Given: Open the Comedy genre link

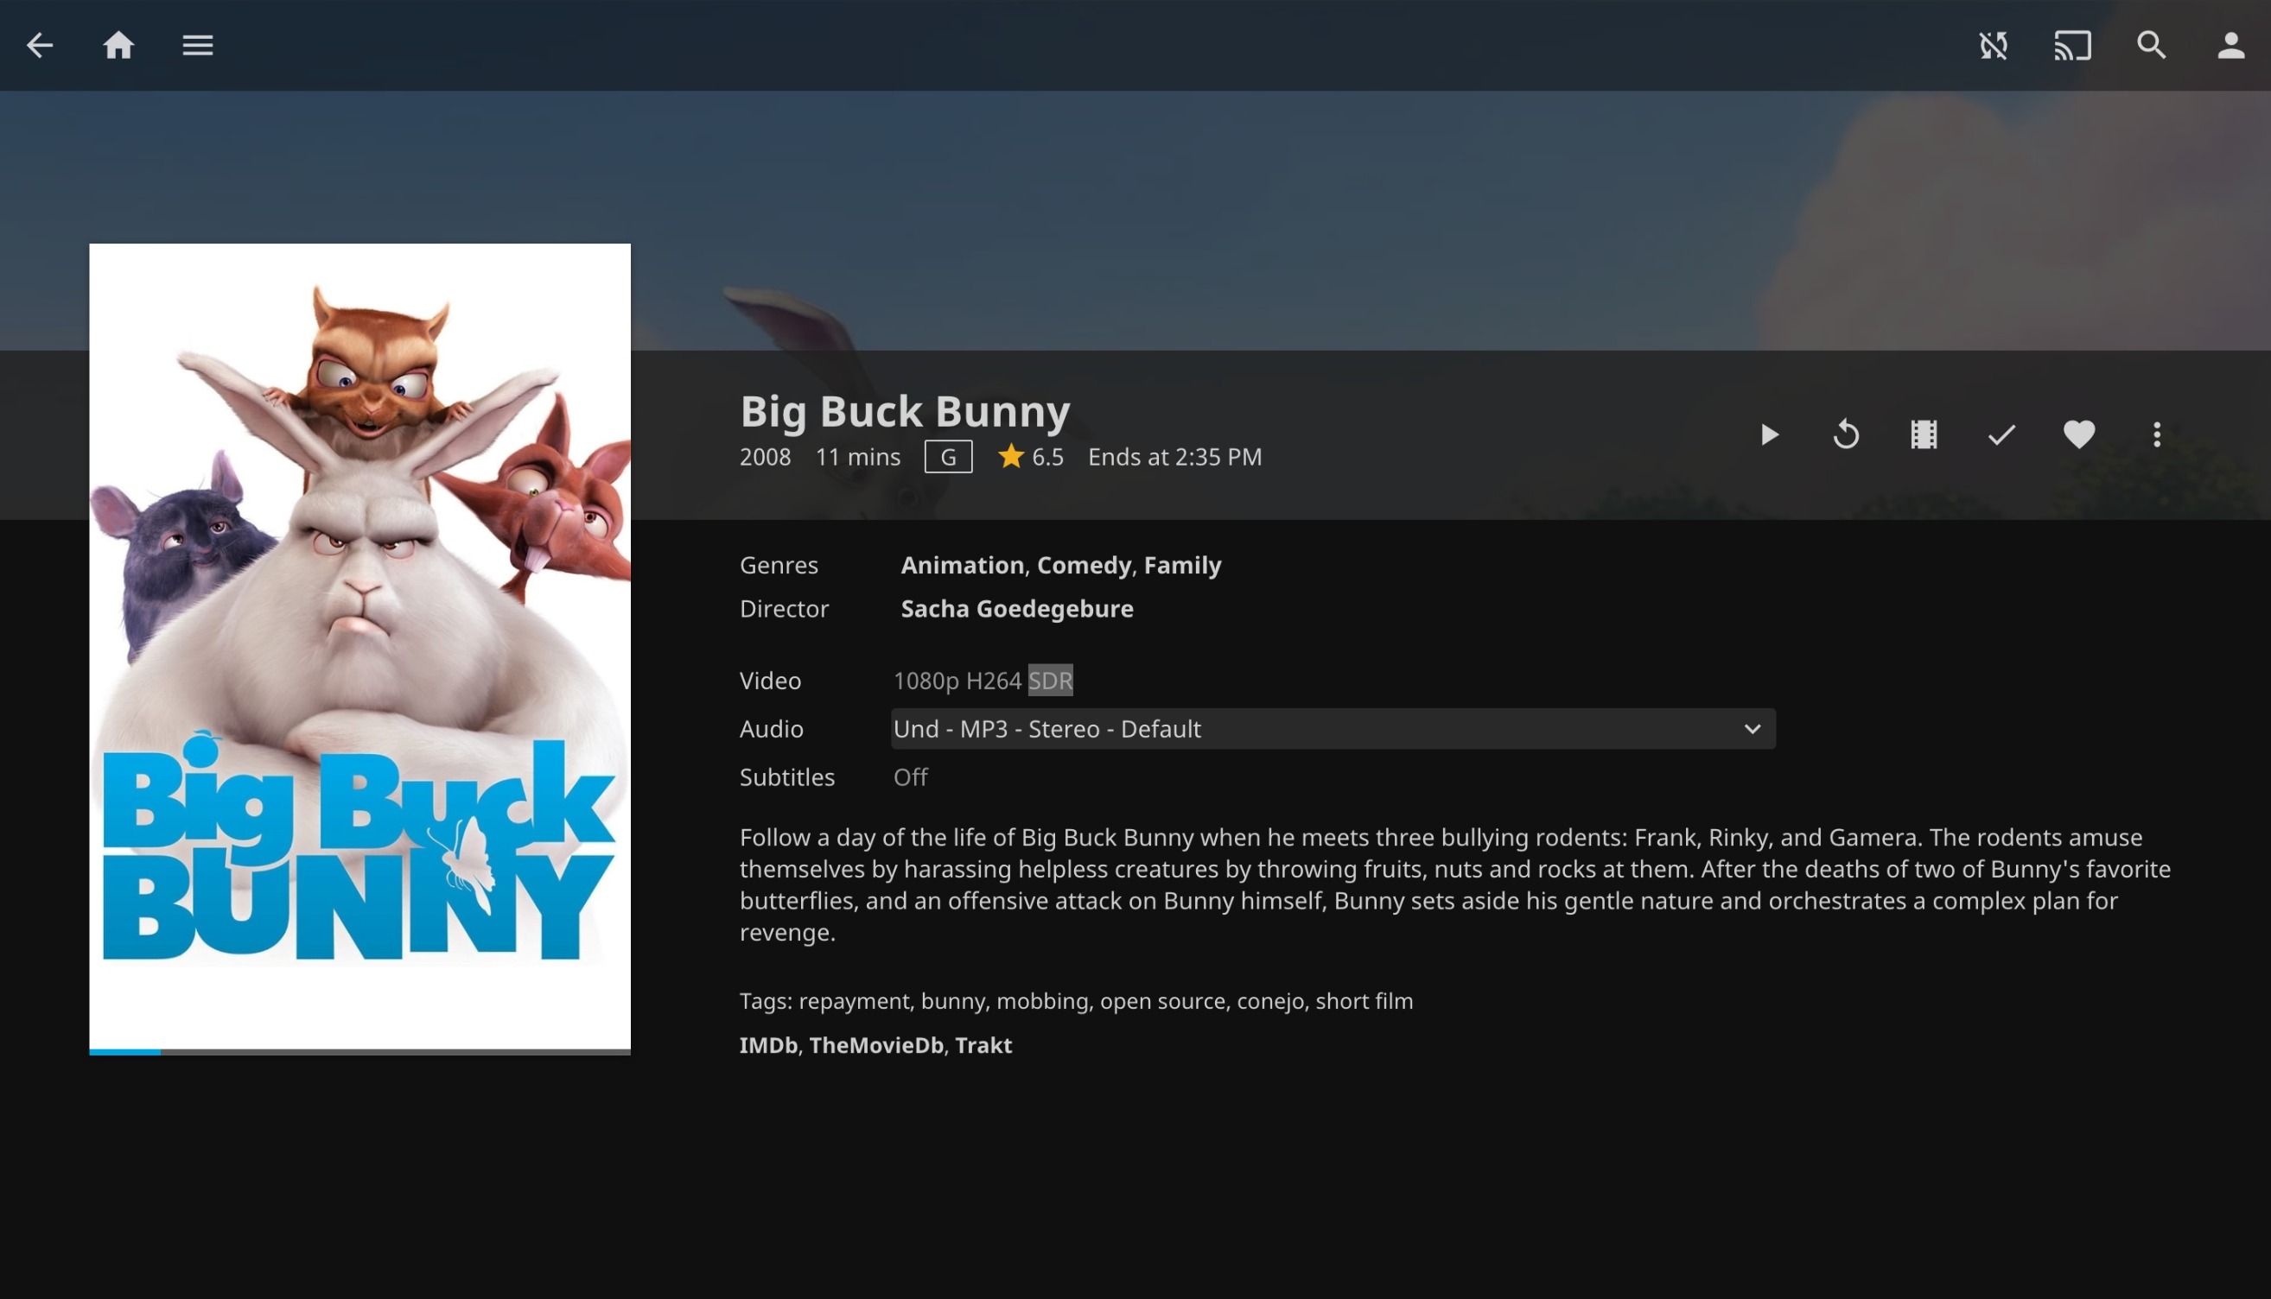Looking at the screenshot, I should click(x=1084, y=565).
